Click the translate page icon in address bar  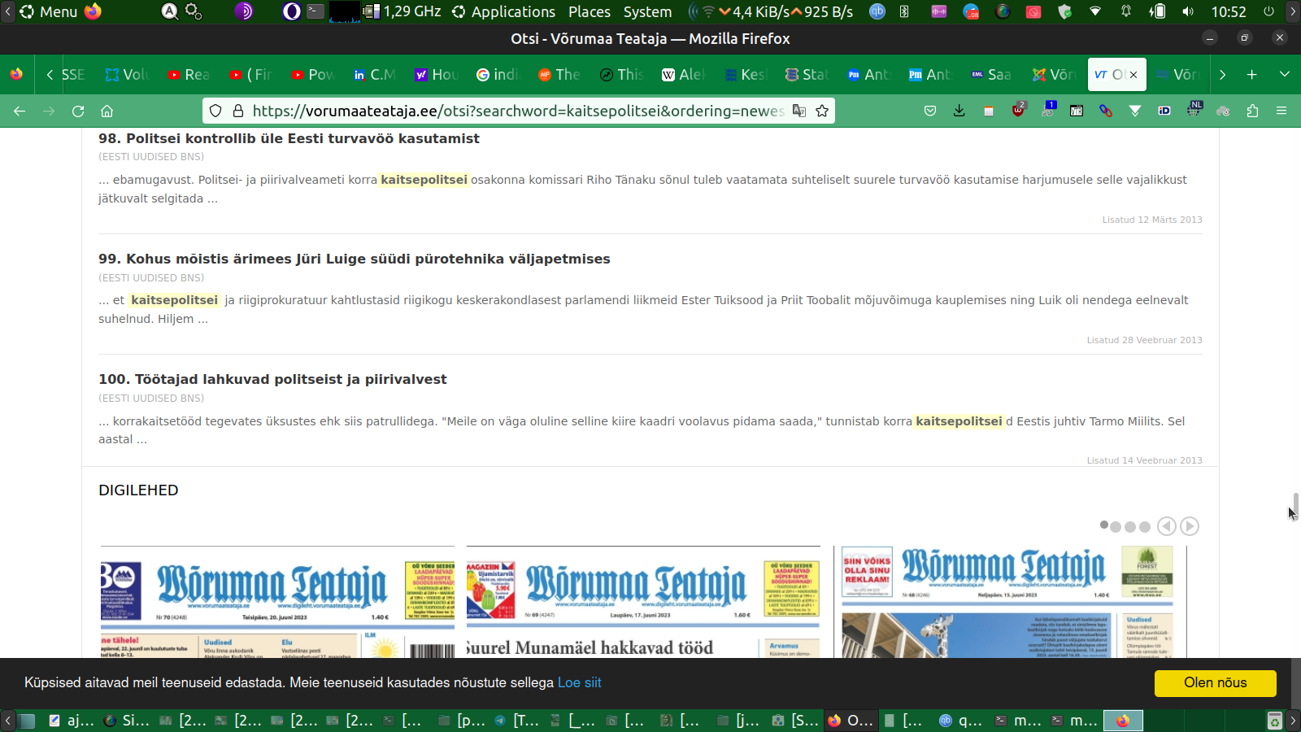[x=799, y=111]
